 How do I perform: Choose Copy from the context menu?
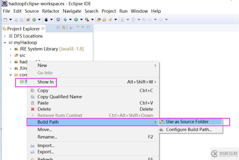(x=93, y=90)
